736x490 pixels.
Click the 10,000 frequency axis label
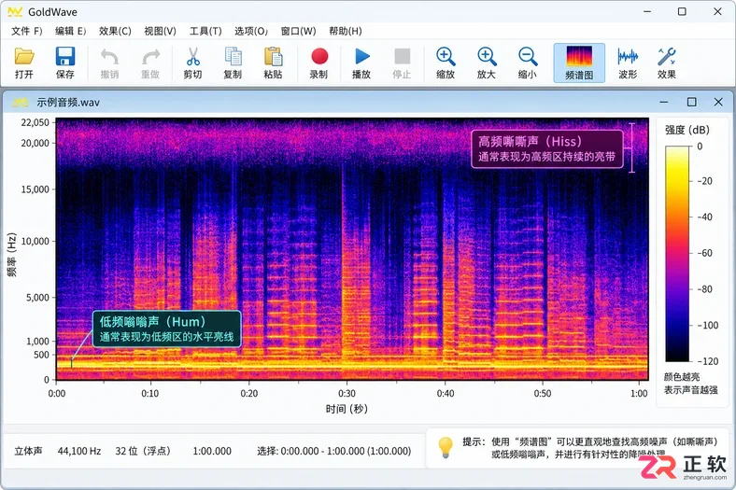(x=35, y=241)
